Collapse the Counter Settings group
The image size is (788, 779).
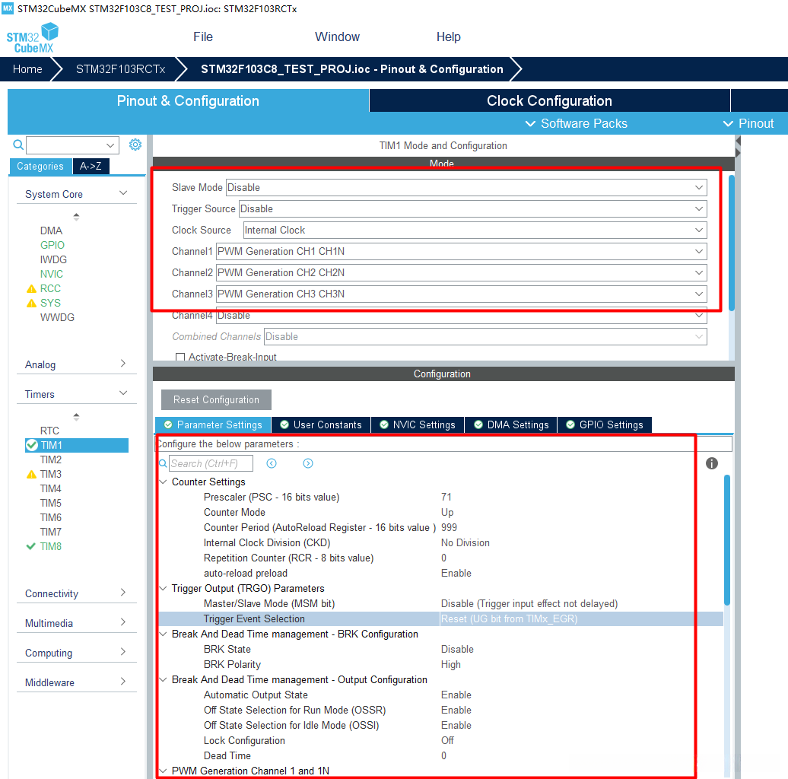[164, 482]
